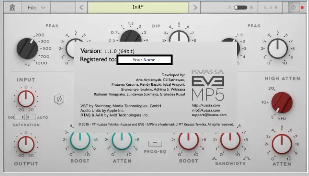Click the Version 1.1.0 (64bit) text

click(x=107, y=51)
